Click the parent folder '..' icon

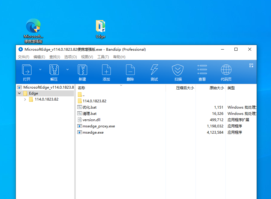coord(80,95)
